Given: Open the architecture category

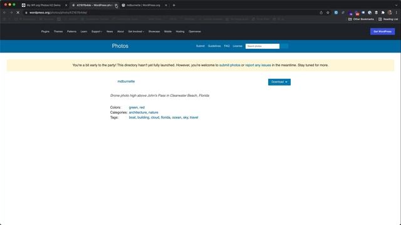Looking at the screenshot, I should [x=138, y=112].
